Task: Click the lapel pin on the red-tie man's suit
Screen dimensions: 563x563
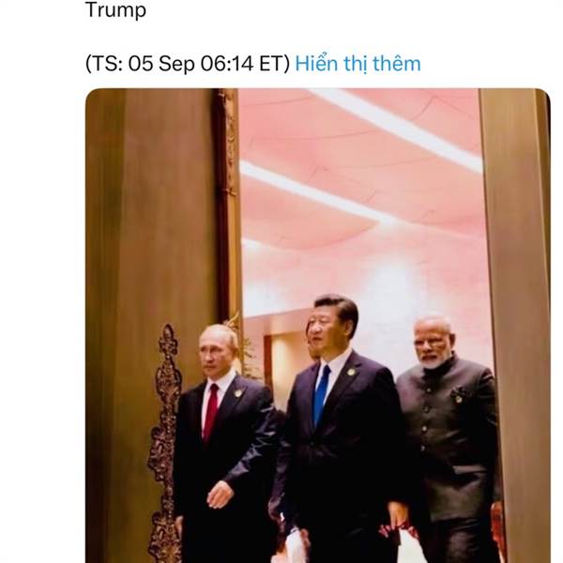Action: (x=237, y=393)
